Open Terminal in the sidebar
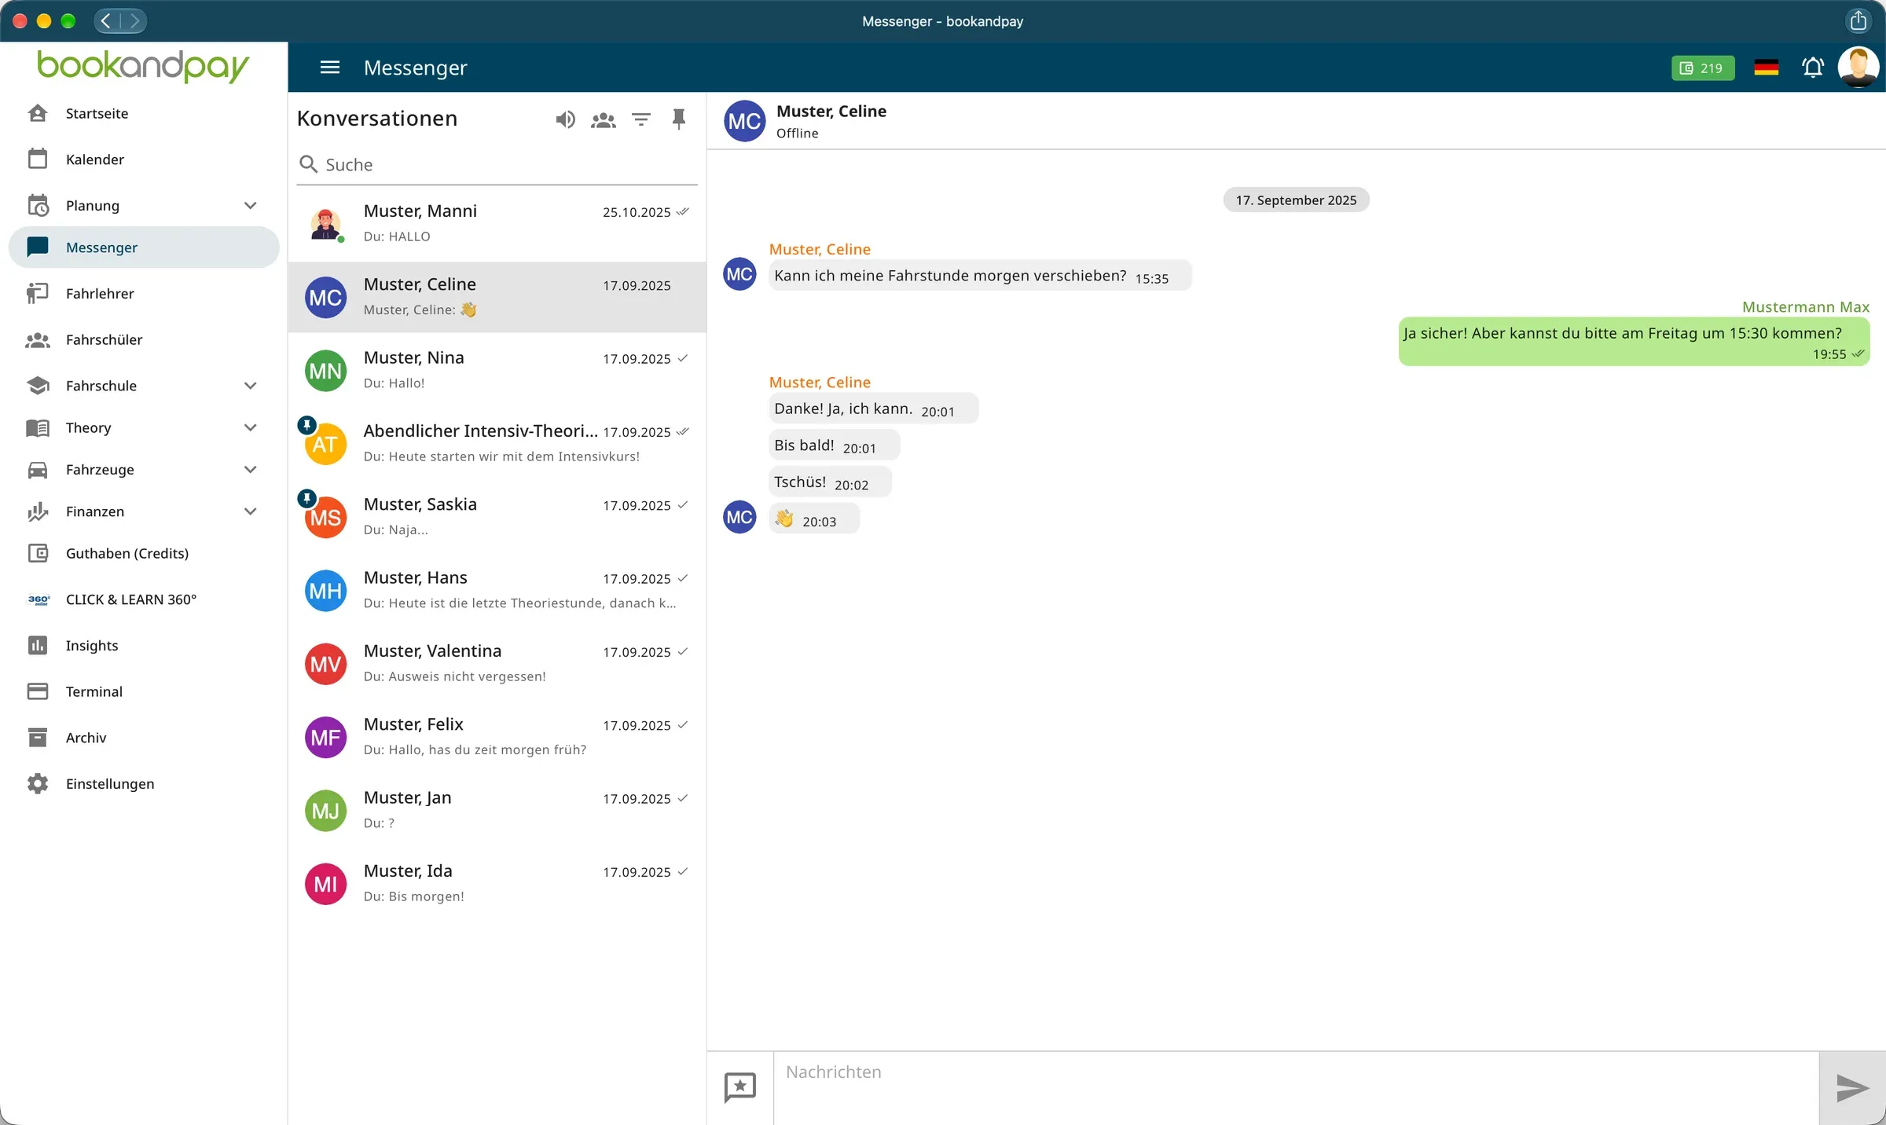 tap(144, 691)
